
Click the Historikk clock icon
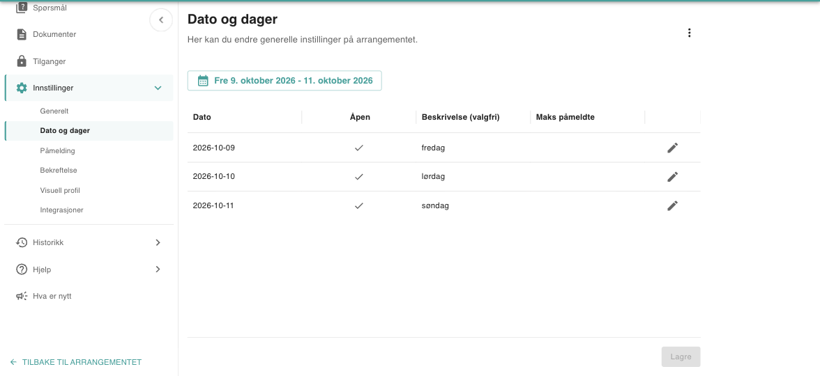click(22, 242)
